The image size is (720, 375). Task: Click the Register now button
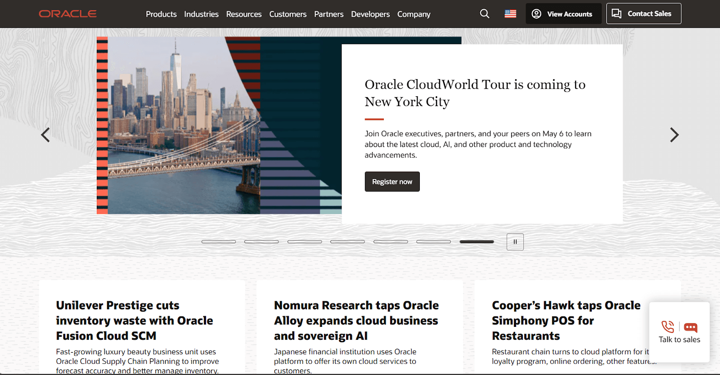point(392,182)
